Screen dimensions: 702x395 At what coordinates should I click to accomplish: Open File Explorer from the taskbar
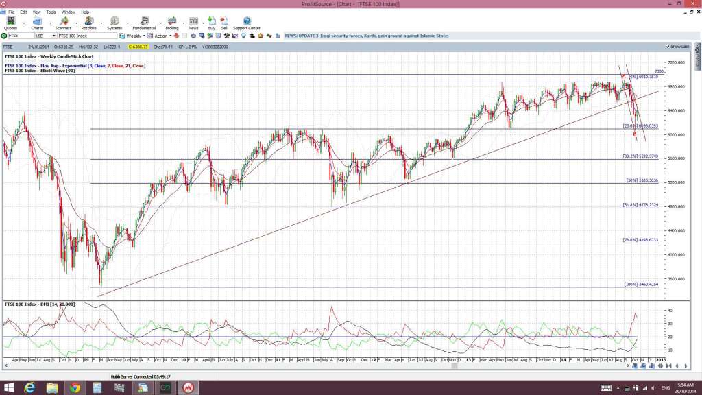[x=52, y=387]
